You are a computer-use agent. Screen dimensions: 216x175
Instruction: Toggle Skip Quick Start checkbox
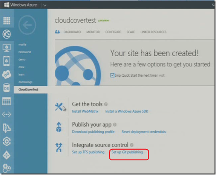coord(112,75)
